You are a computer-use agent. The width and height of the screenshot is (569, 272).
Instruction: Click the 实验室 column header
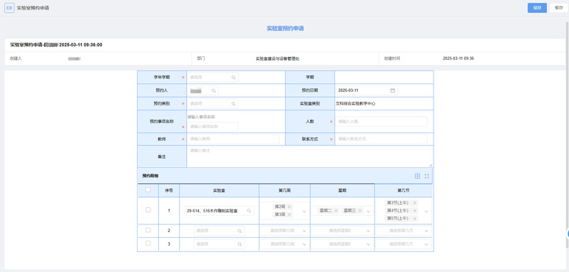coord(219,190)
